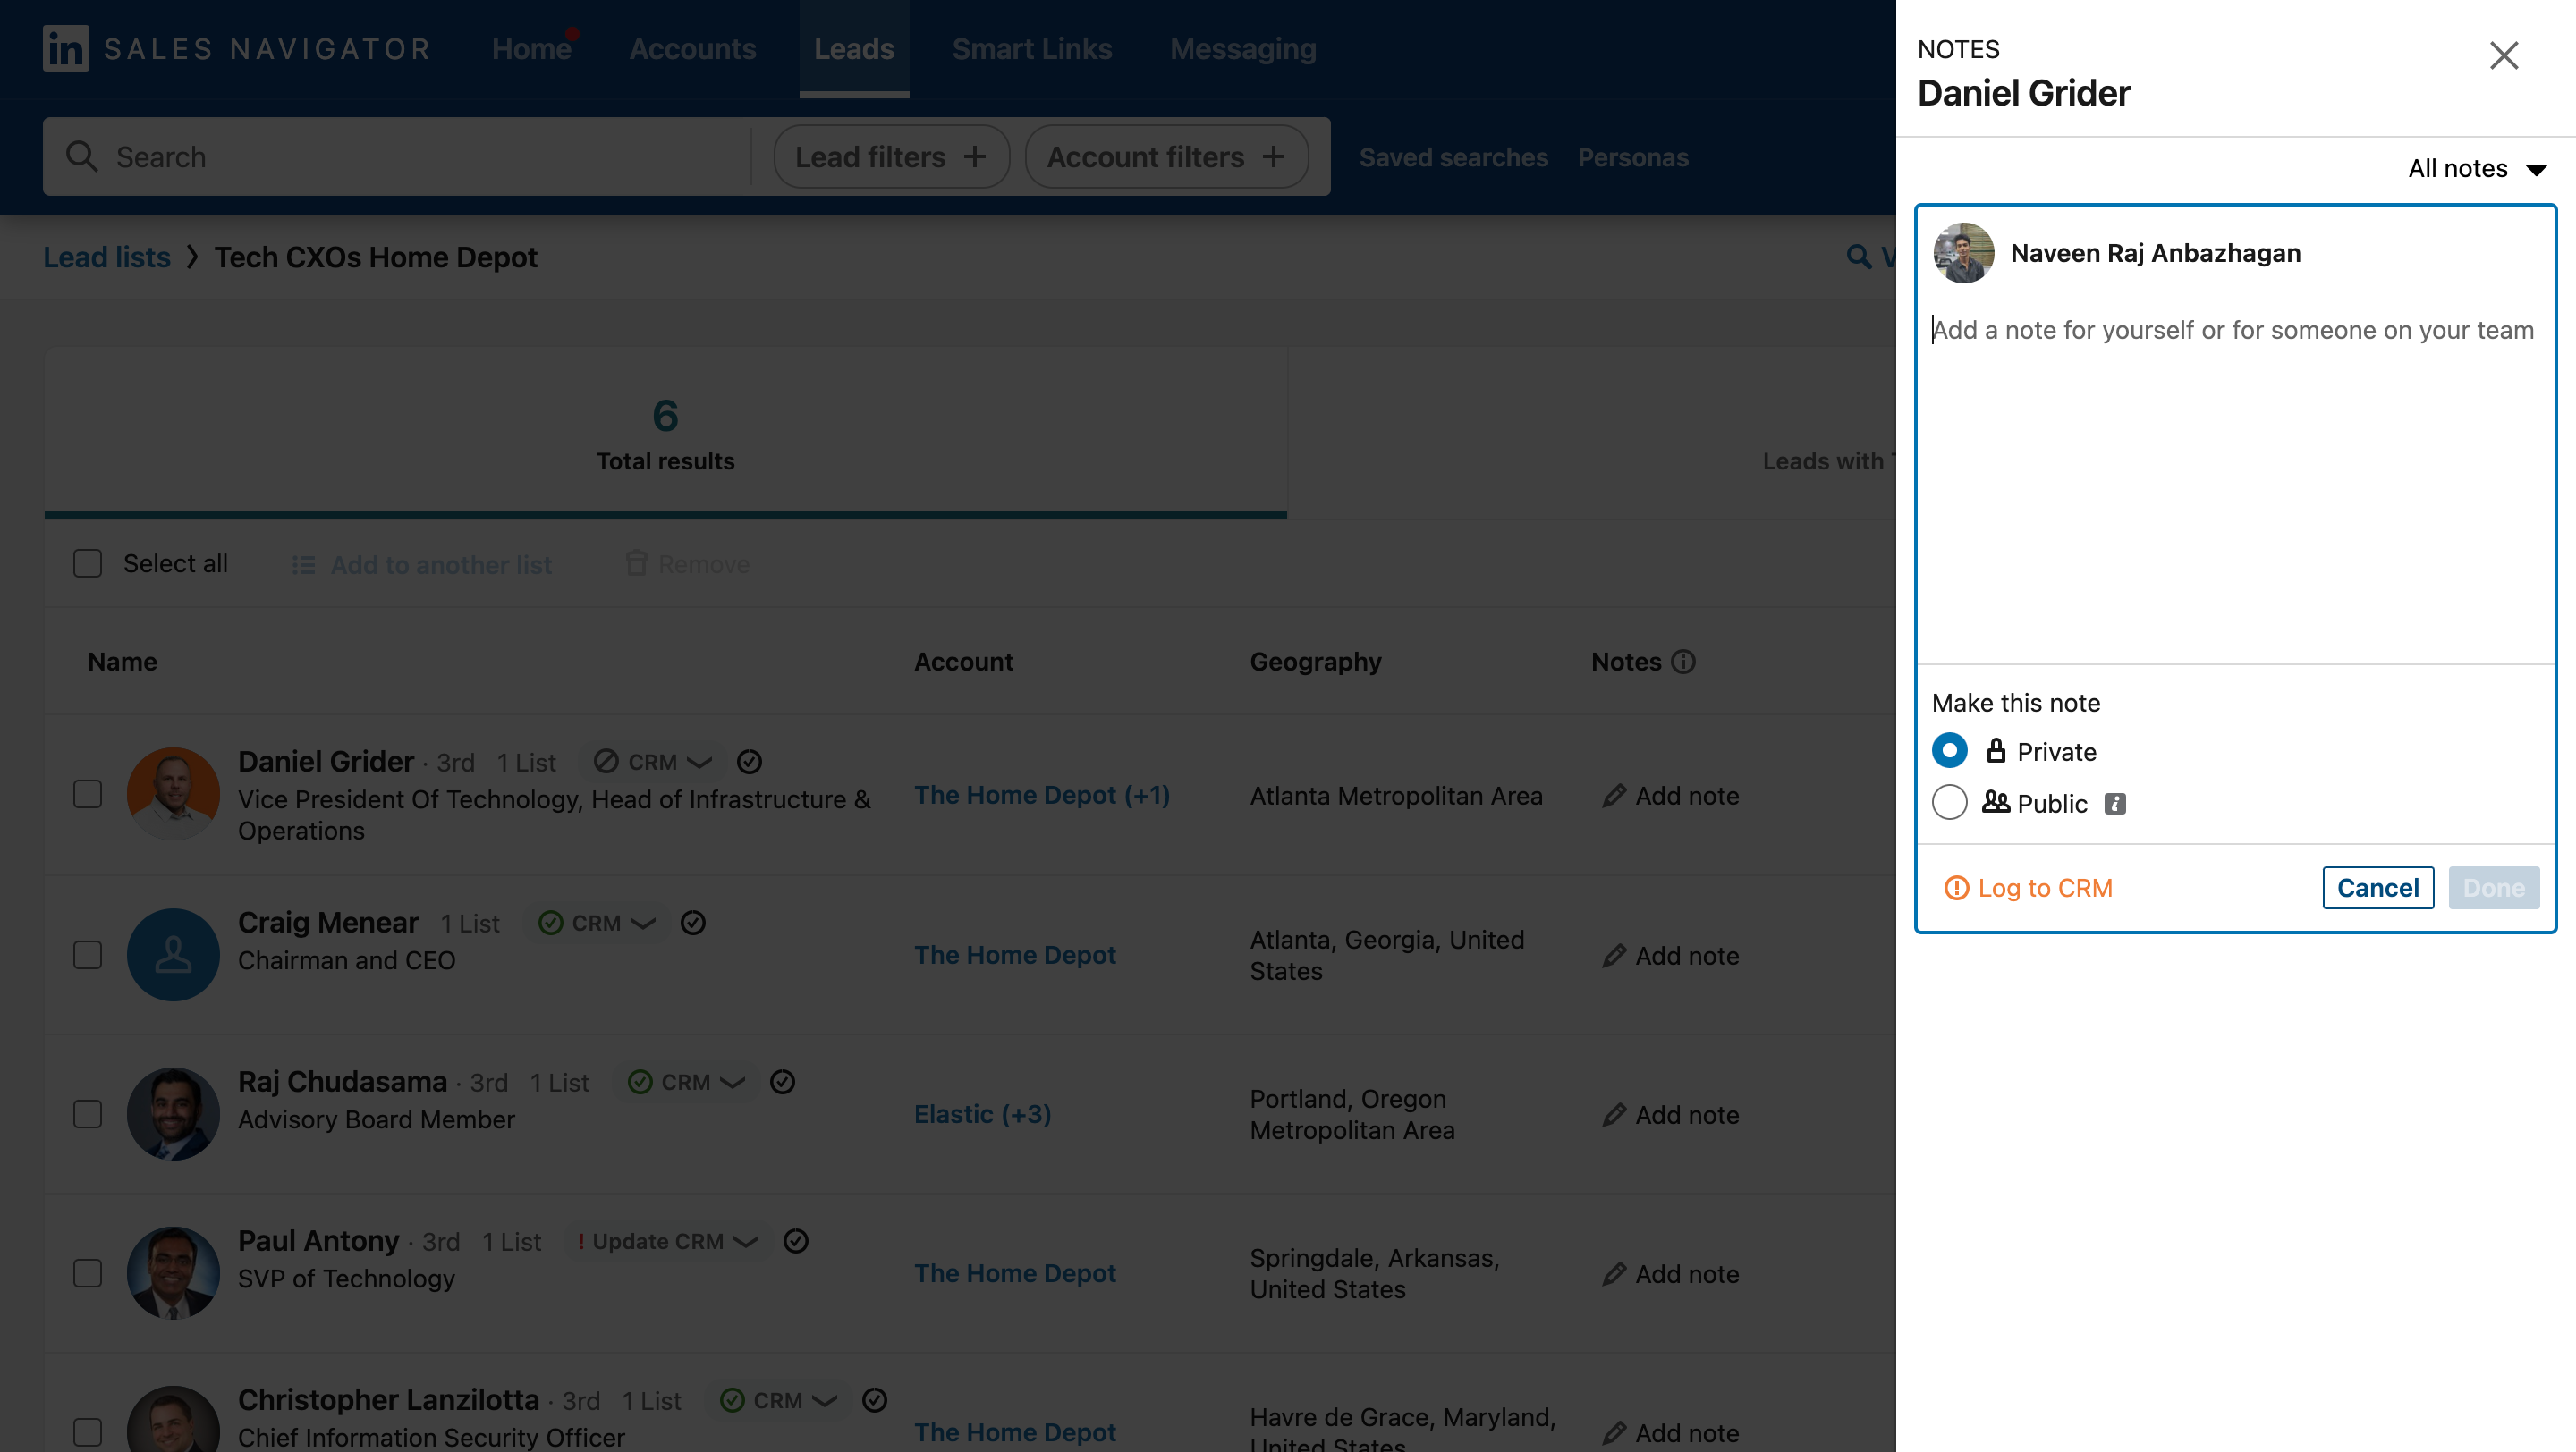Open Saved searches
The image size is (2576, 1452).
point(1453,156)
